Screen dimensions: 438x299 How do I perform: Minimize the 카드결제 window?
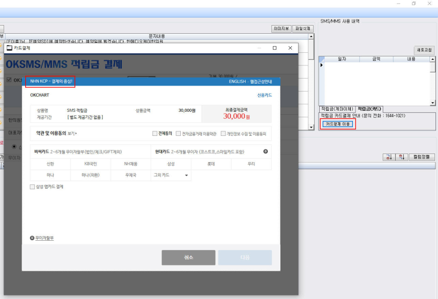tap(259, 48)
